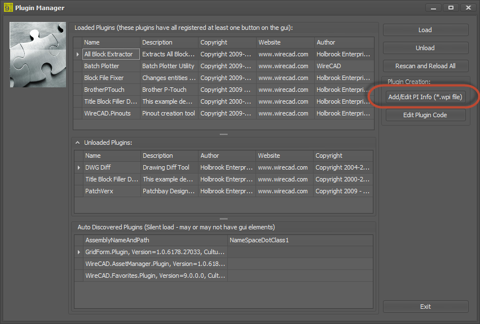Select the BrotherPTouch plugin
The image size is (480, 324).
point(111,90)
